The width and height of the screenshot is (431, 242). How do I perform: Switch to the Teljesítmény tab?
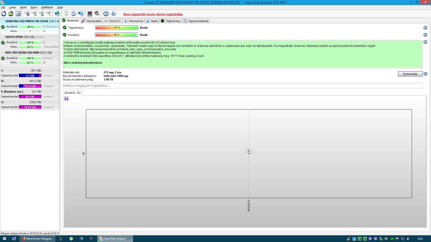tap(171, 21)
